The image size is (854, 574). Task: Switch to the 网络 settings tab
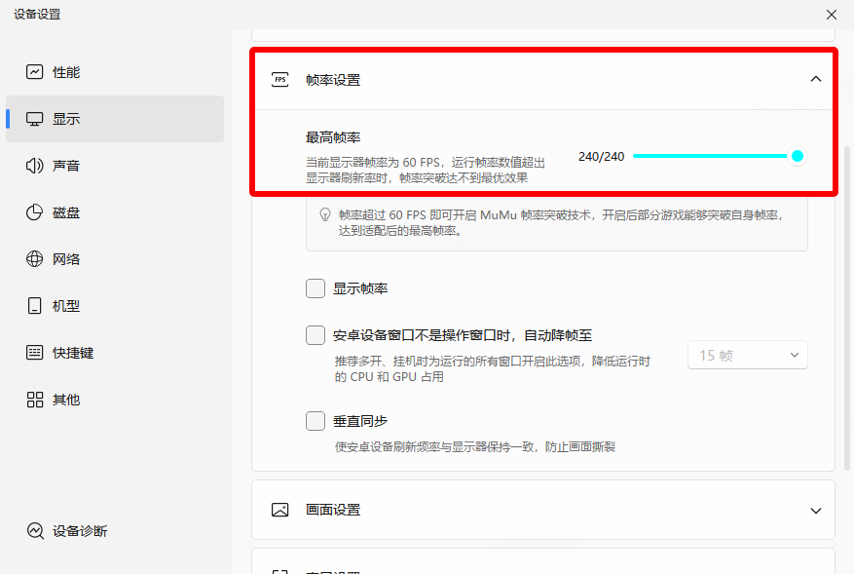66,259
